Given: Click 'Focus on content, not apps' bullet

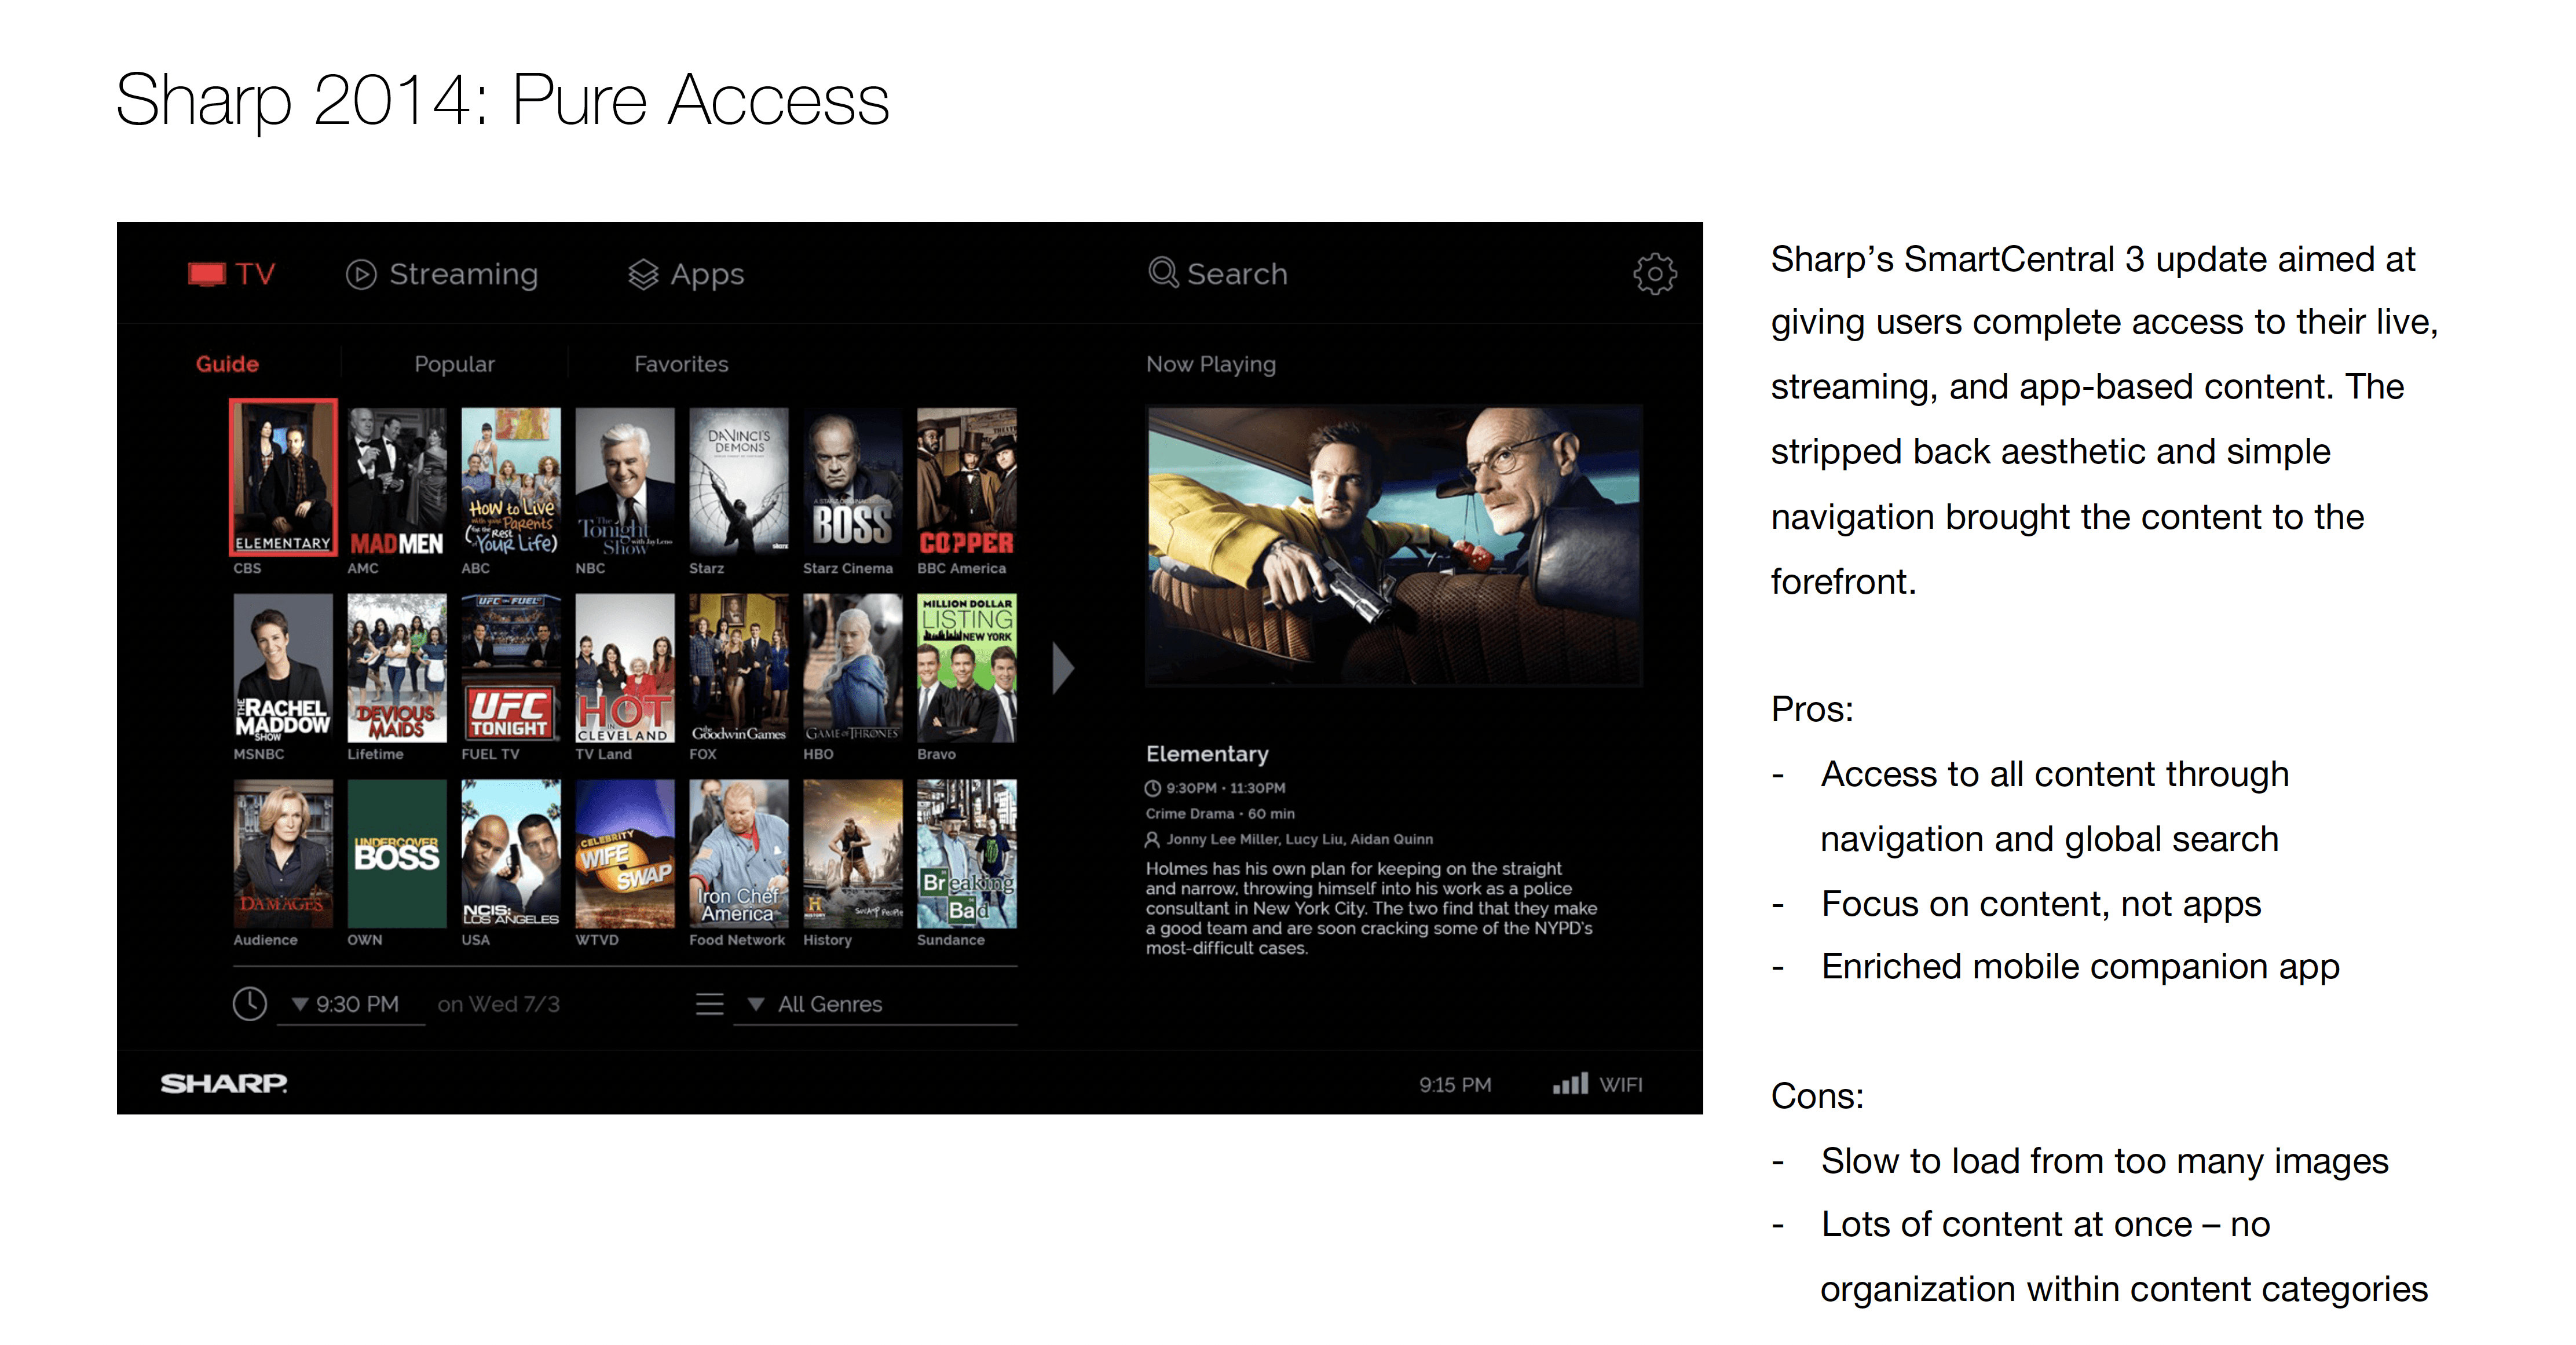Looking at the screenshot, I should point(2041,904).
